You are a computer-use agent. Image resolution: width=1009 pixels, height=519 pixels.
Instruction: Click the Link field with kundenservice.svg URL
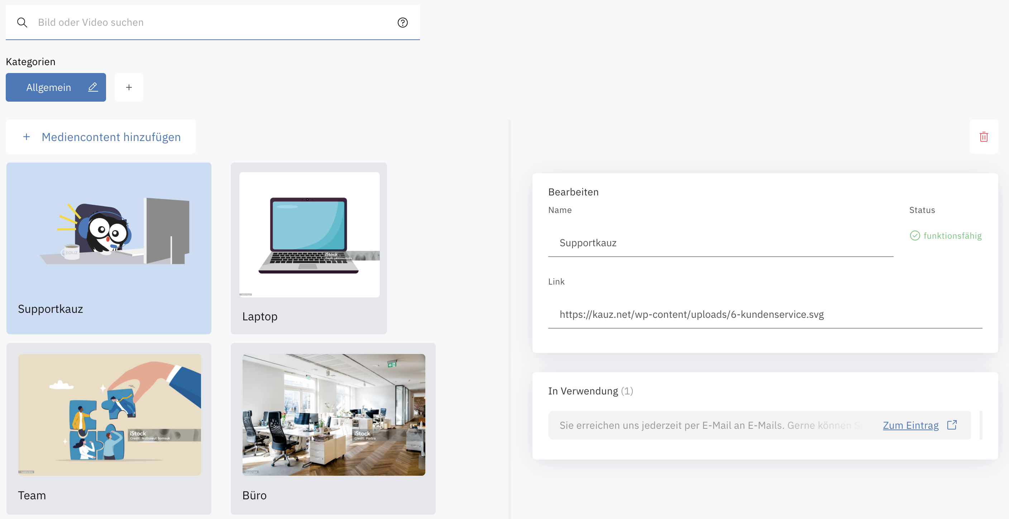click(x=765, y=314)
